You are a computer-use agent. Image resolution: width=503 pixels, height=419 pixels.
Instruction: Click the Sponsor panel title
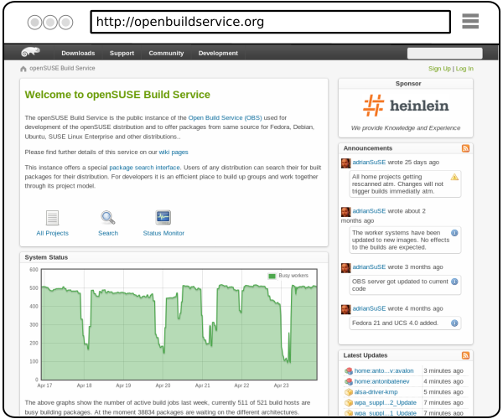point(408,83)
